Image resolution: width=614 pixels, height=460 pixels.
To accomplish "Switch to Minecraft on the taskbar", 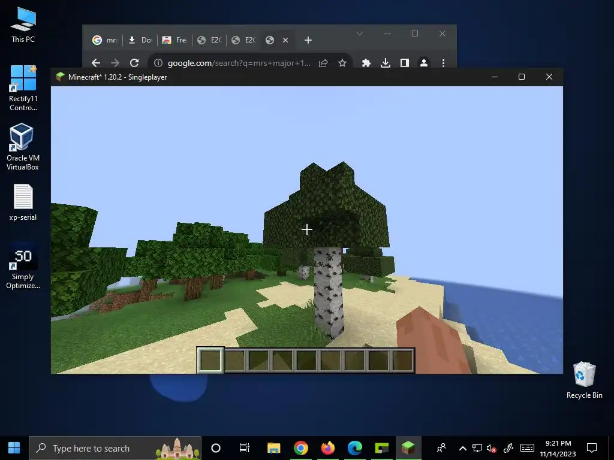I will tap(408, 448).
